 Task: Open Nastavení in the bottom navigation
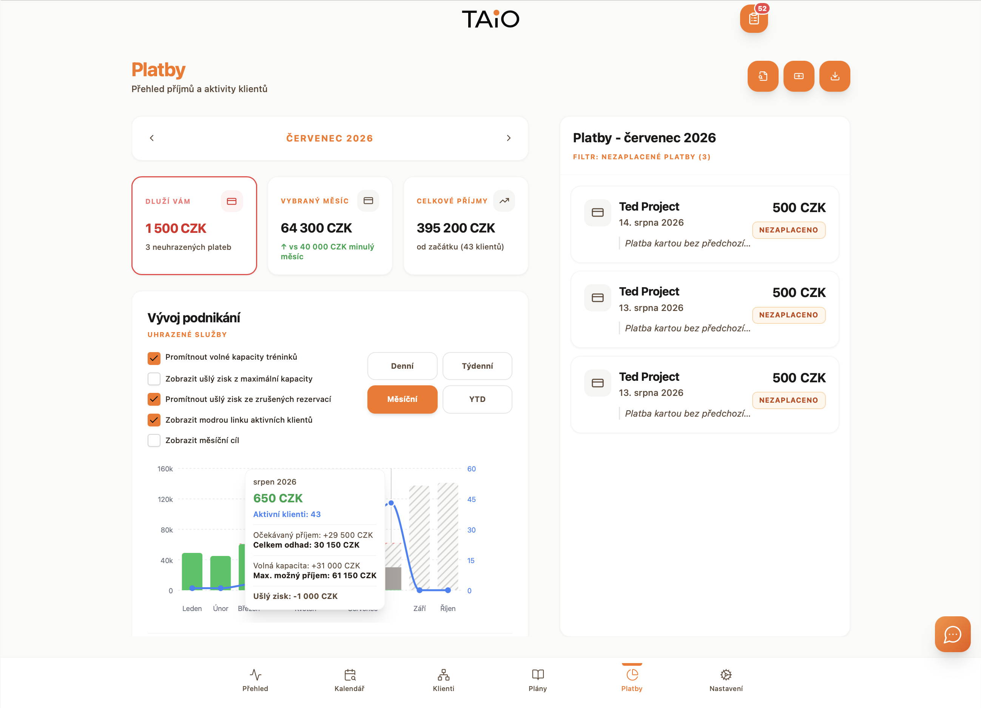[x=726, y=680]
